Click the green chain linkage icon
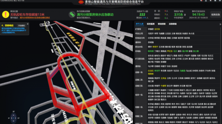Image resolution: width=222 pixels, height=124 pixels. 72,14
